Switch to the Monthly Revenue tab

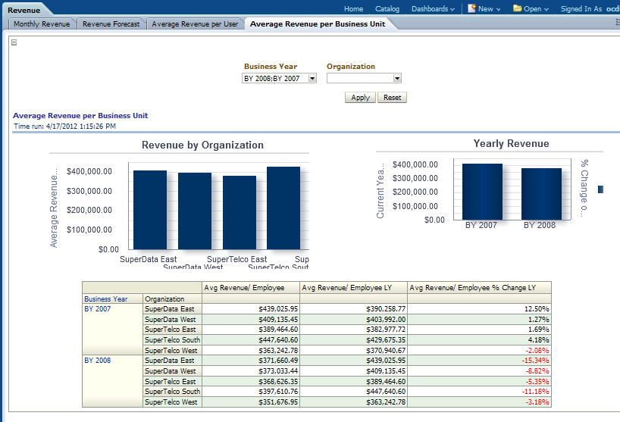(42, 24)
